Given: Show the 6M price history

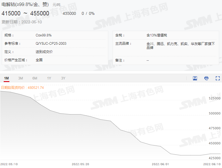Looking at the screenshot, I should tap(35, 78).
